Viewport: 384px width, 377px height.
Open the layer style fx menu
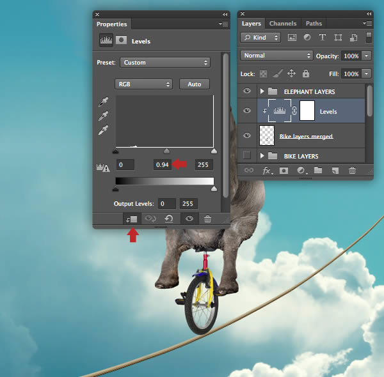267,171
